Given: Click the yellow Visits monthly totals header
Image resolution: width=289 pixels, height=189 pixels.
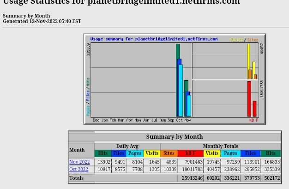Looking at the screenshot, I should pyautogui.click(x=212, y=154).
